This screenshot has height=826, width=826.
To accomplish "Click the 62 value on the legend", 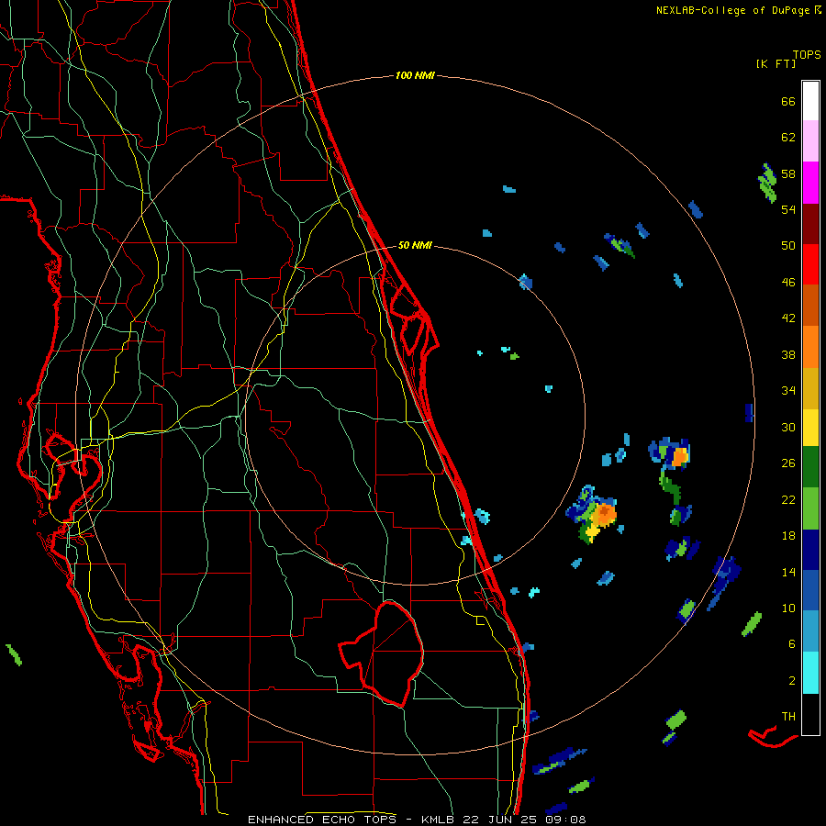I will click(x=788, y=138).
